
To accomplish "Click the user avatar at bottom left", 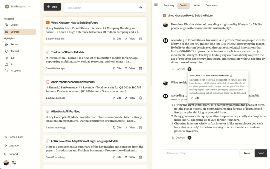I will point(6,163).
